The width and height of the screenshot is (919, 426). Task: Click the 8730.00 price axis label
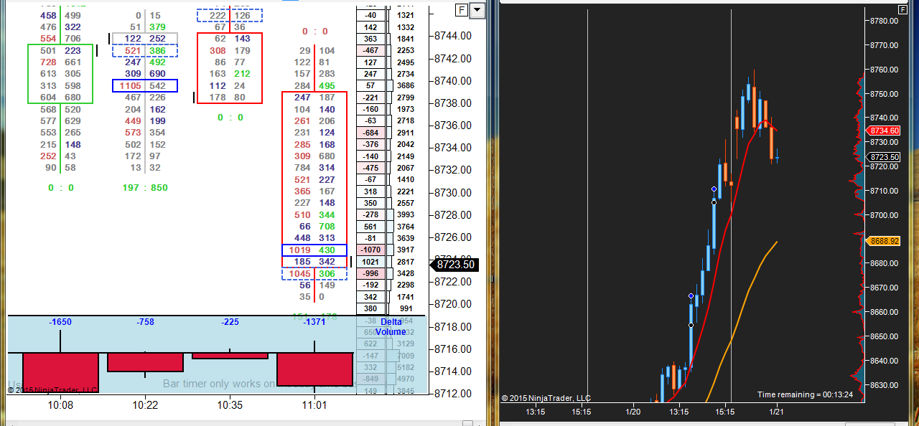tap(453, 193)
